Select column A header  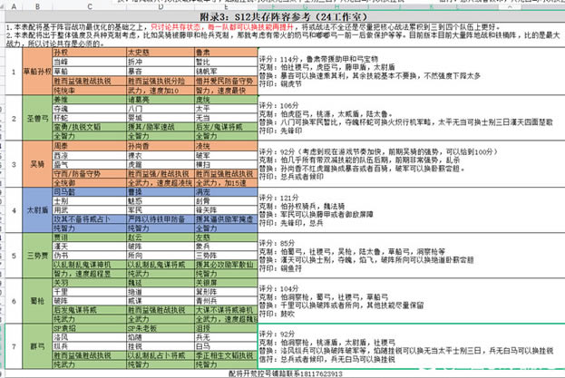(x=12, y=5)
